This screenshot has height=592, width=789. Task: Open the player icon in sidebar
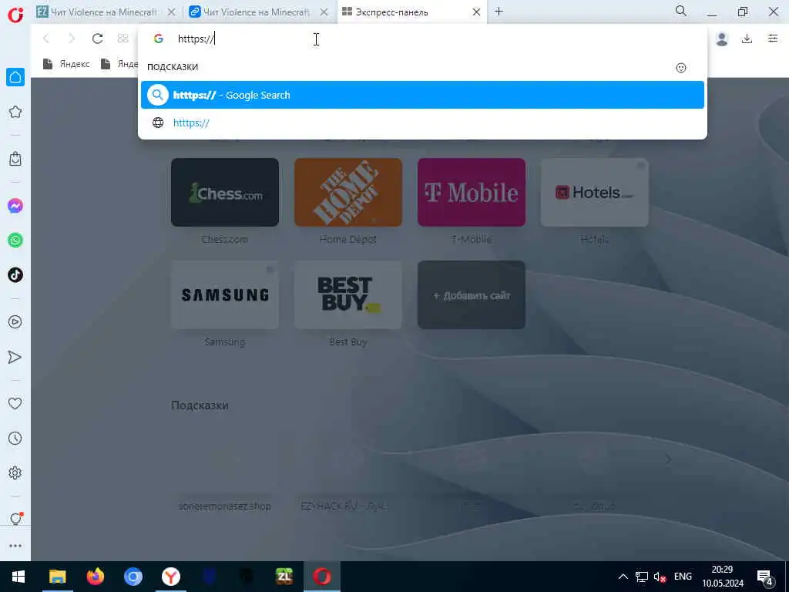(15, 321)
